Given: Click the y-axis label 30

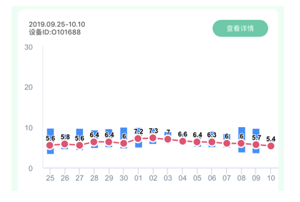Looking at the screenshot, I should click(29, 47).
